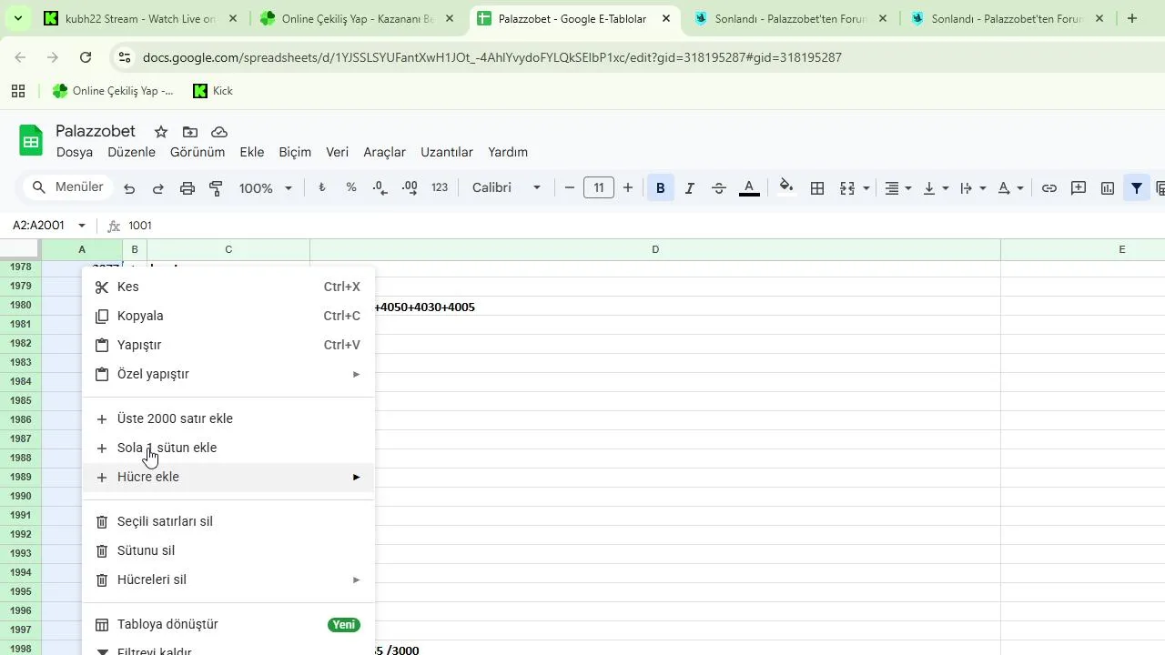Open text color picker
Screen dimensions: 1165x655
(x=749, y=188)
